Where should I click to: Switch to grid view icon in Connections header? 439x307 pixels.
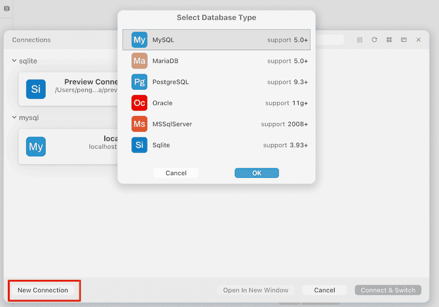click(x=389, y=40)
